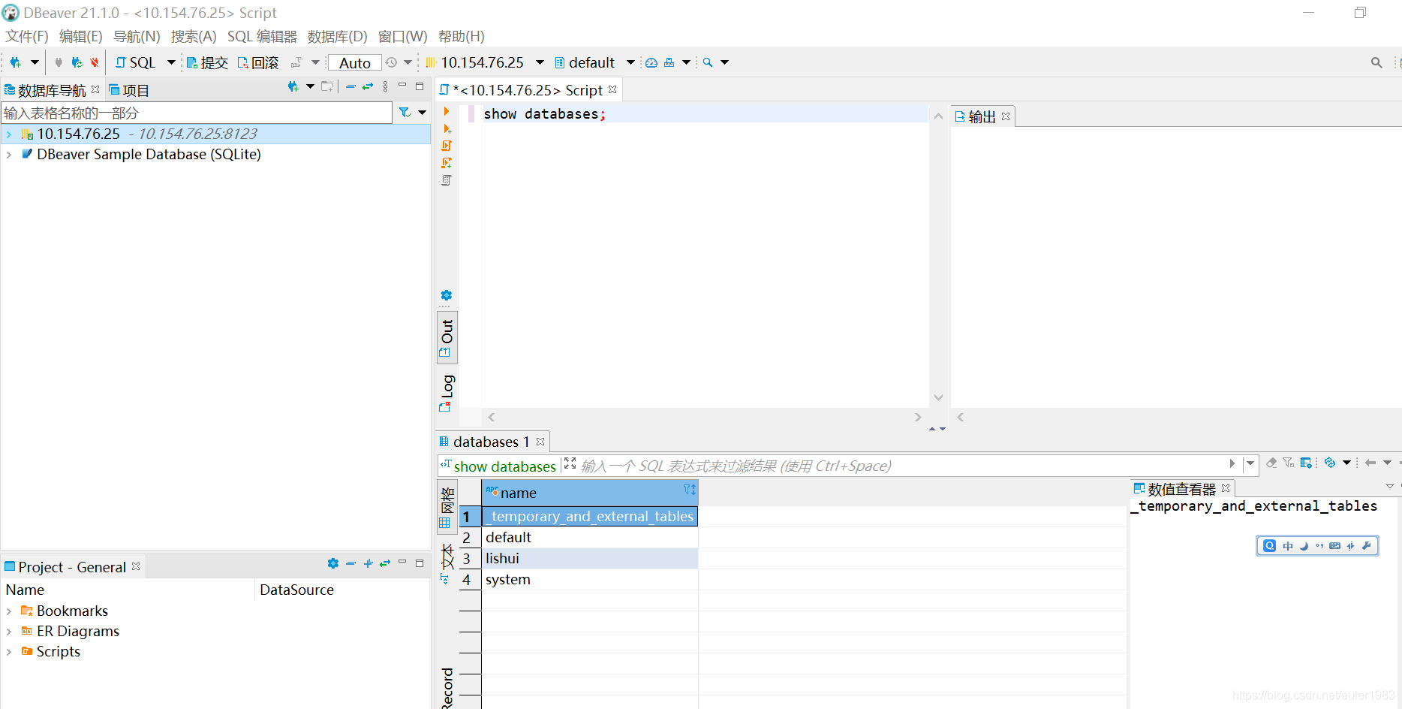
Task: Click the custom filters funnel icon in results
Action: tap(1289, 463)
